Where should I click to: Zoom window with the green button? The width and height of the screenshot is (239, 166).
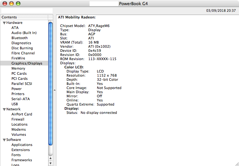[18, 3]
